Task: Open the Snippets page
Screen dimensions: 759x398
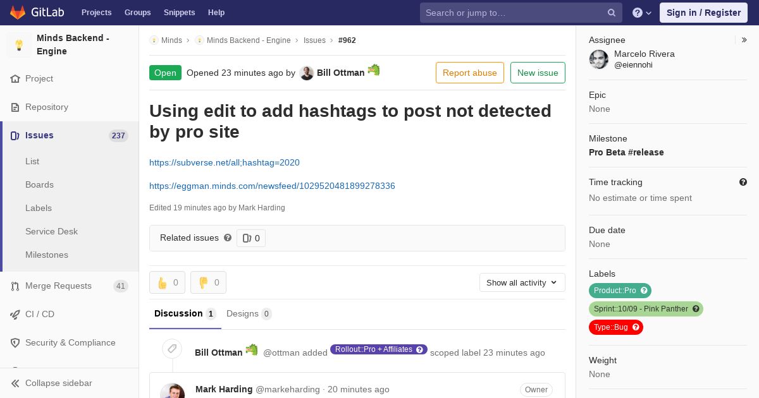Action: (179, 13)
